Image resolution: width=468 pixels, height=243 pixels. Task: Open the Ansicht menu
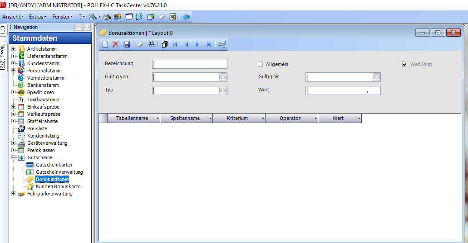(13, 17)
